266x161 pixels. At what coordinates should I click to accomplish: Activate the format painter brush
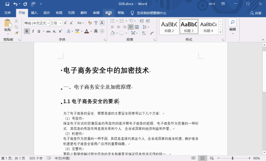16,33
